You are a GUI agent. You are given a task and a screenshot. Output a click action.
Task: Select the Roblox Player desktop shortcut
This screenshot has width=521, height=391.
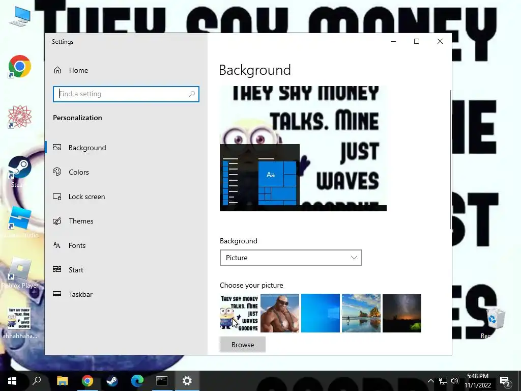coord(20,273)
